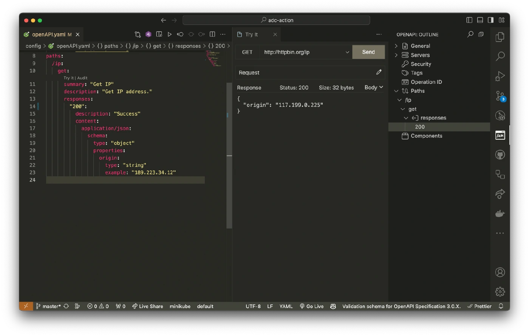Select Components in the outline
The width and height of the screenshot is (529, 336).
(426, 136)
